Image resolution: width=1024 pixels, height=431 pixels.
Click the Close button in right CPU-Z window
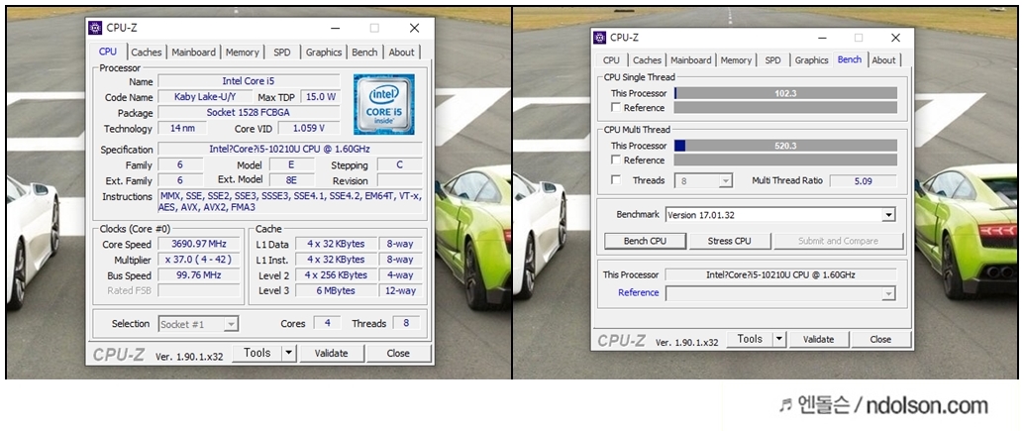pyautogui.click(x=880, y=340)
